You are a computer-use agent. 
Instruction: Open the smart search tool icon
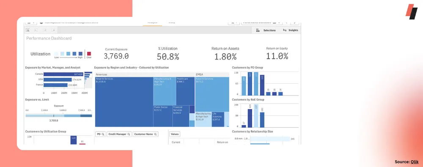pyautogui.click(x=28, y=30)
